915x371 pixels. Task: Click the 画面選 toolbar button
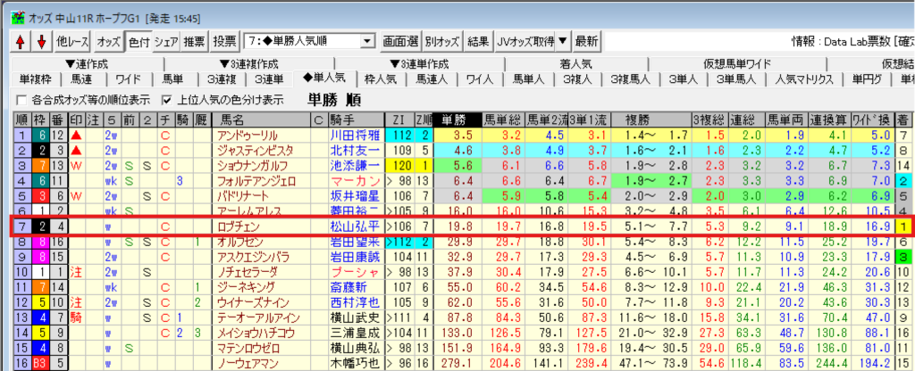pyautogui.click(x=400, y=41)
